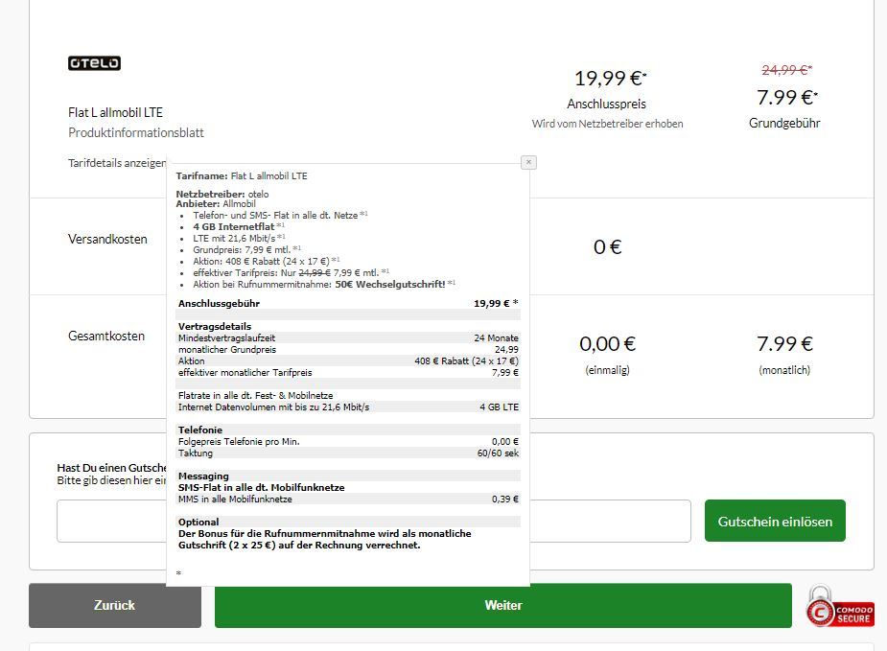Click the Comodo Secure padlock badge
This screenshot has width=887, height=651.
[x=840, y=606]
